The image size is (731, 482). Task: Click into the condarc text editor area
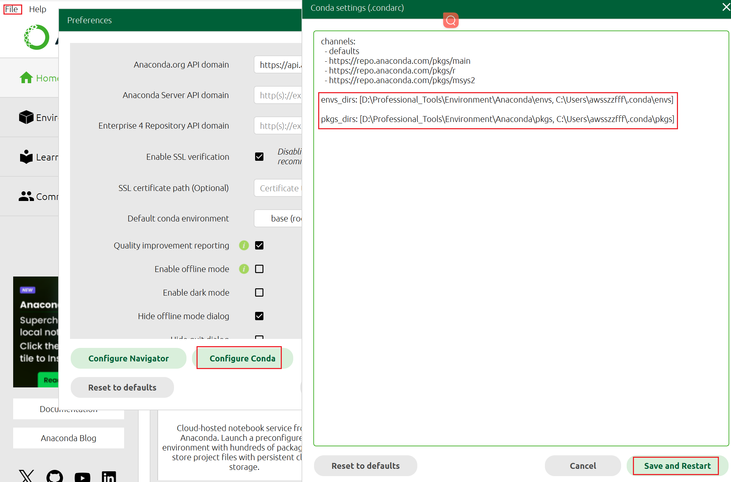(521, 277)
